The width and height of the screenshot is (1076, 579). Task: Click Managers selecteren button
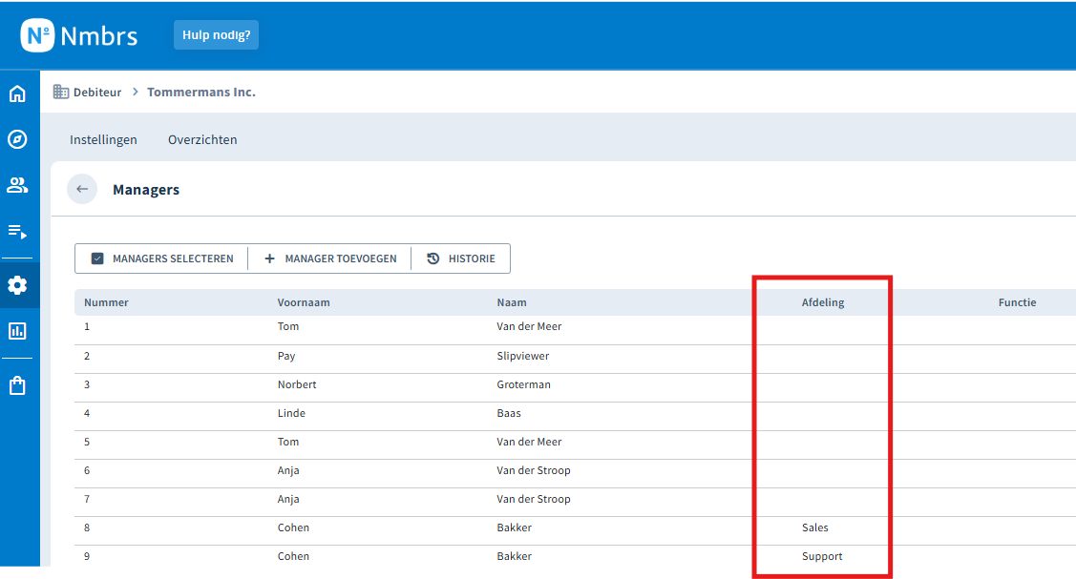pyautogui.click(x=162, y=258)
